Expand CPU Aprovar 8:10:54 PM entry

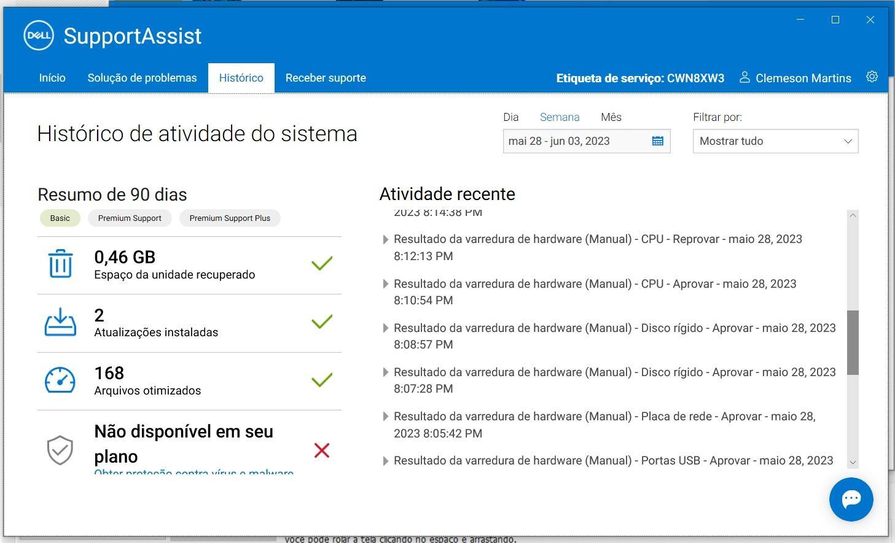click(x=385, y=284)
